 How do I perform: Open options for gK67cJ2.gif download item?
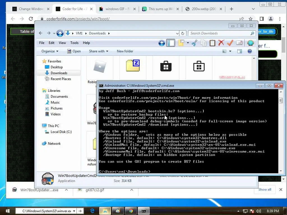[x=132, y=190]
